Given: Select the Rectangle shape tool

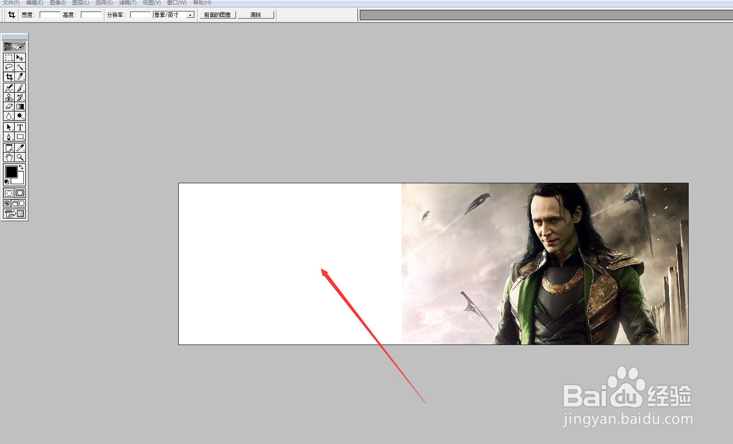Looking at the screenshot, I should click(x=20, y=137).
